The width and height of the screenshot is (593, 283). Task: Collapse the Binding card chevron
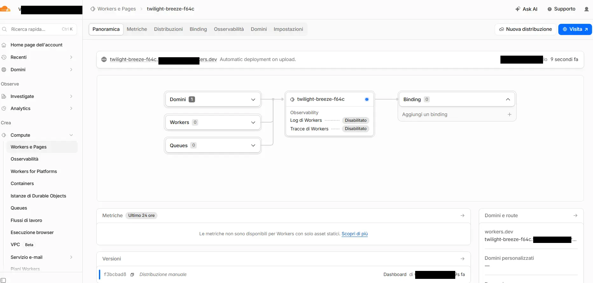pyautogui.click(x=508, y=100)
